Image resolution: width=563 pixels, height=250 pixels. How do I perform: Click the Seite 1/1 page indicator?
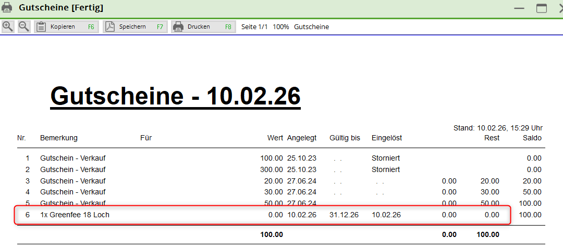(x=254, y=27)
